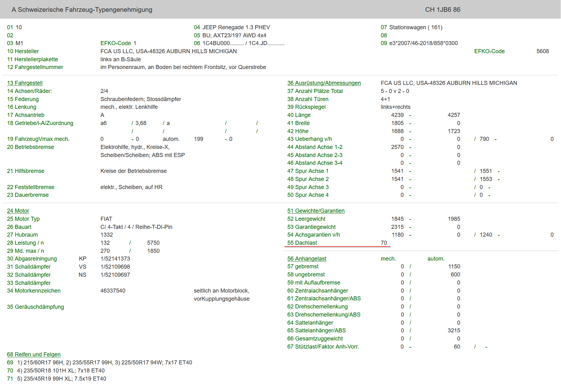Click the '55 Dachlast' underlined label
This screenshot has width=561, height=384.
click(302, 243)
